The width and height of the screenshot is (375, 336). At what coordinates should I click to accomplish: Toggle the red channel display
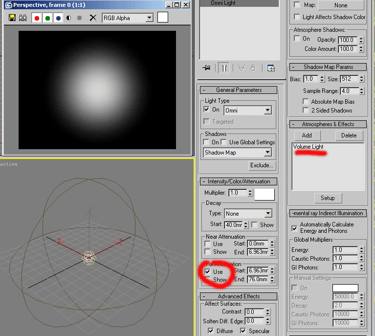[37, 18]
